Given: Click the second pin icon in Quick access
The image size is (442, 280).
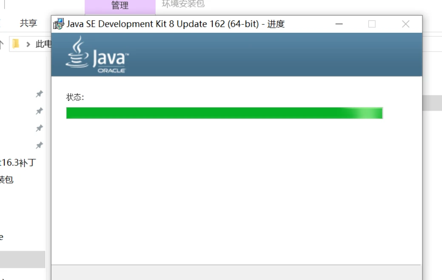Looking at the screenshot, I should pyautogui.click(x=40, y=111).
